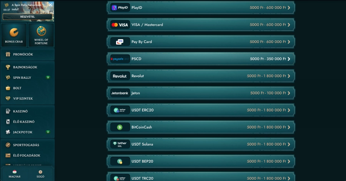Expand the USDT Solana row chevron

pos(289,144)
